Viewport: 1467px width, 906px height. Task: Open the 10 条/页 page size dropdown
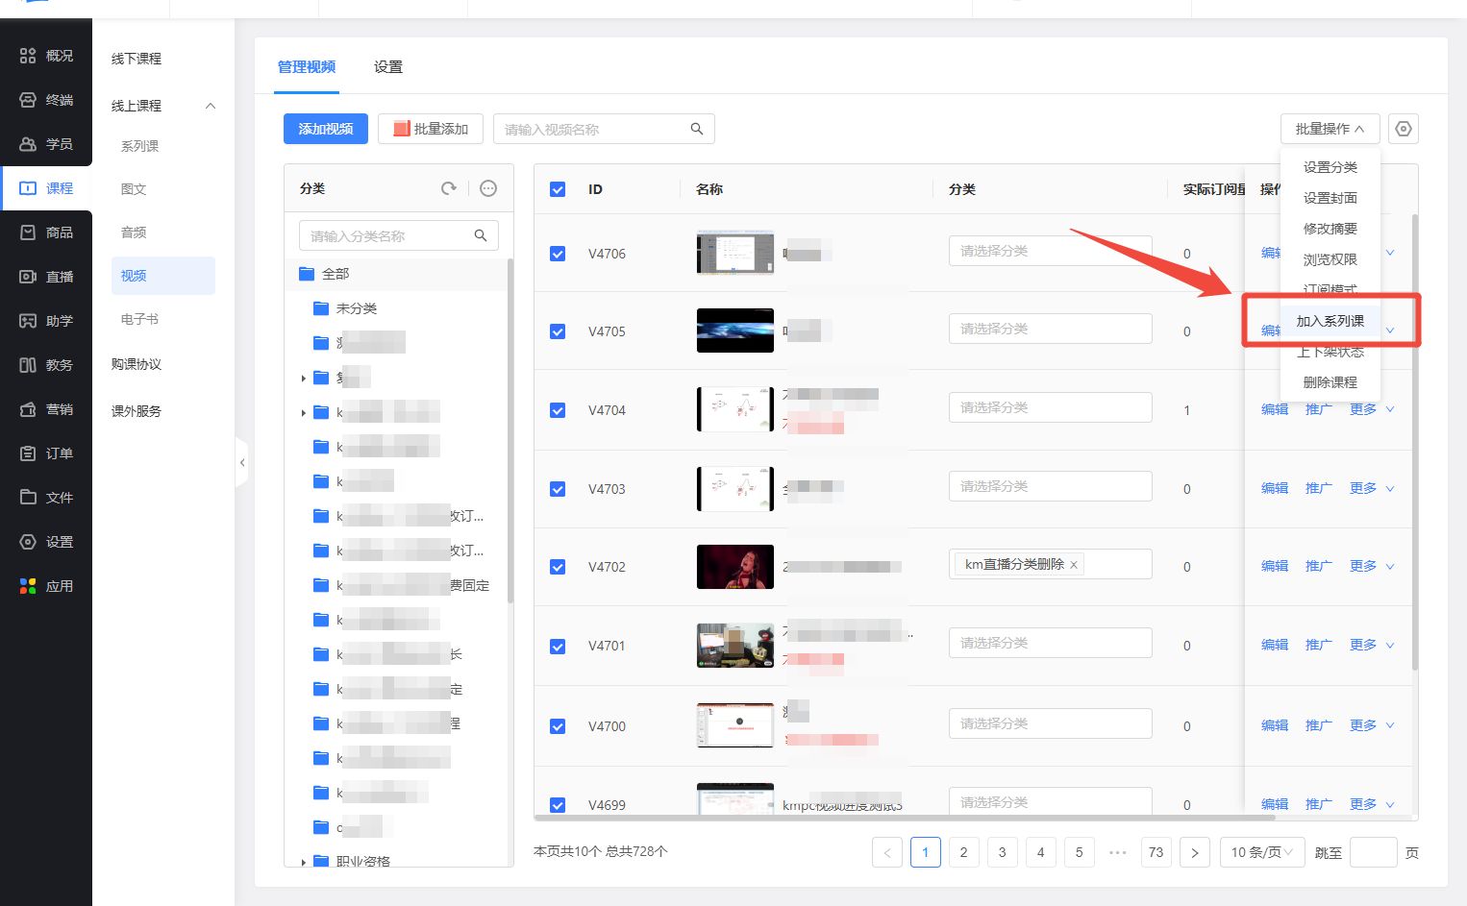click(x=1261, y=852)
